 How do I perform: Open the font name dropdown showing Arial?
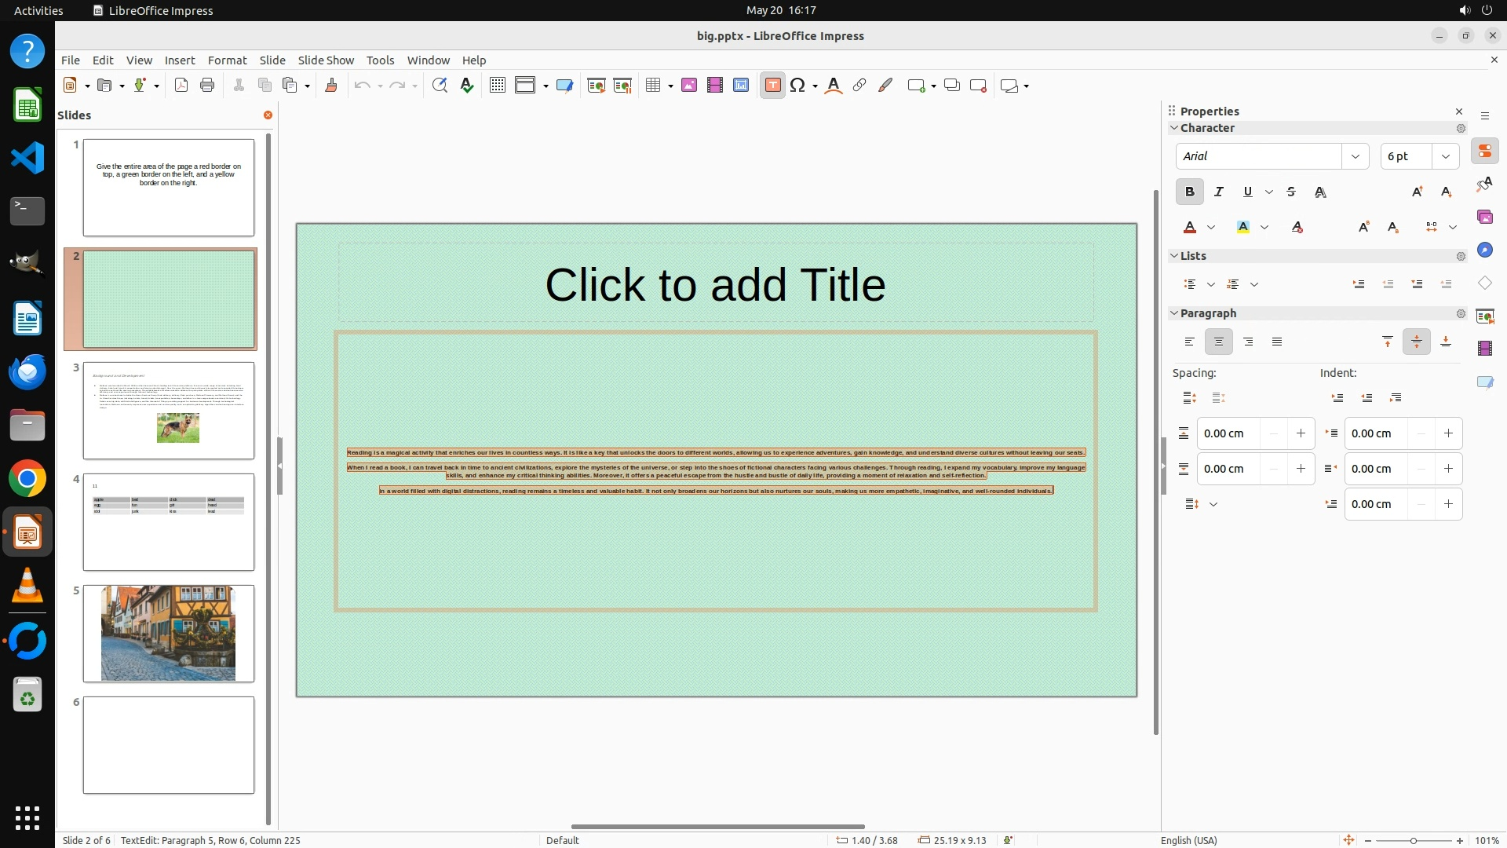coord(1355,156)
